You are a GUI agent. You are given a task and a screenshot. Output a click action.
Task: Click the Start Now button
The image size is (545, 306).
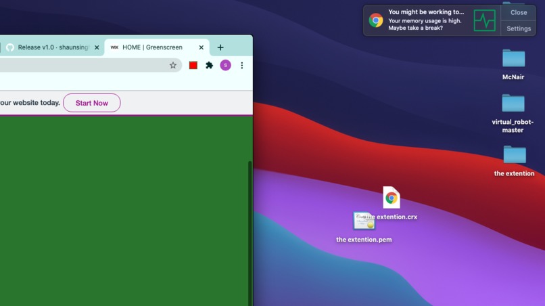(92, 103)
